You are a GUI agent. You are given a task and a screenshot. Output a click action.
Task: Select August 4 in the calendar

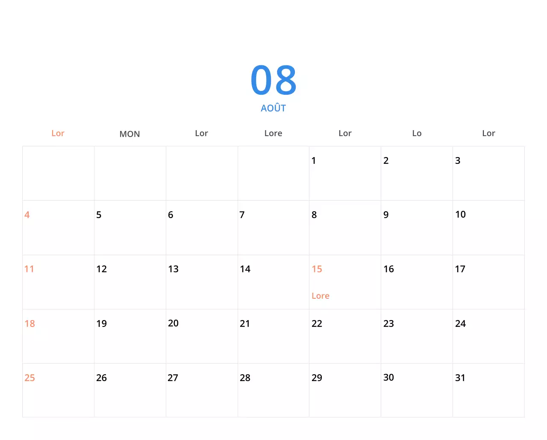(58, 227)
